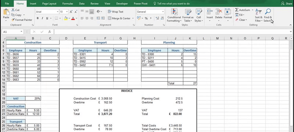
Task: Open the Format cells icon in Cells group
Action: pyautogui.click(x=228, y=12)
